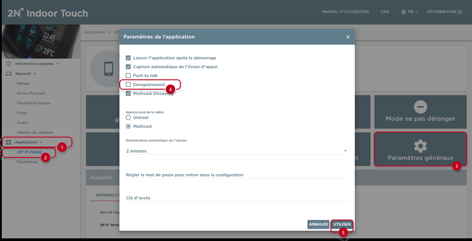This screenshot has height=241, width=472.
Task: Click the Paramètres généraux tile
Action: click(x=420, y=149)
